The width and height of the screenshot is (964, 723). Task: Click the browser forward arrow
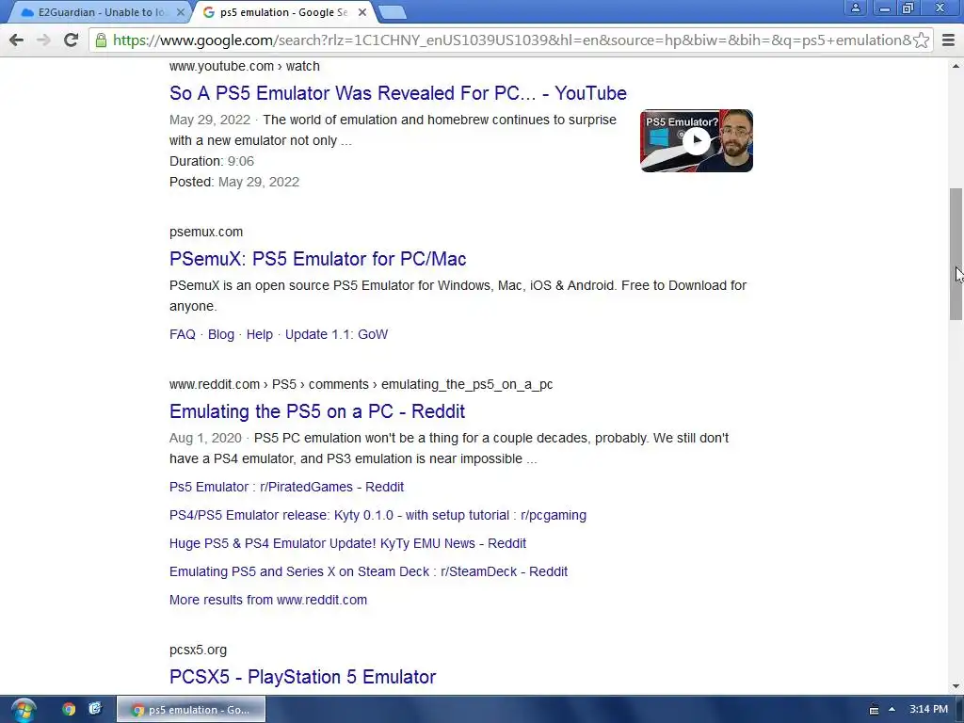tap(43, 40)
